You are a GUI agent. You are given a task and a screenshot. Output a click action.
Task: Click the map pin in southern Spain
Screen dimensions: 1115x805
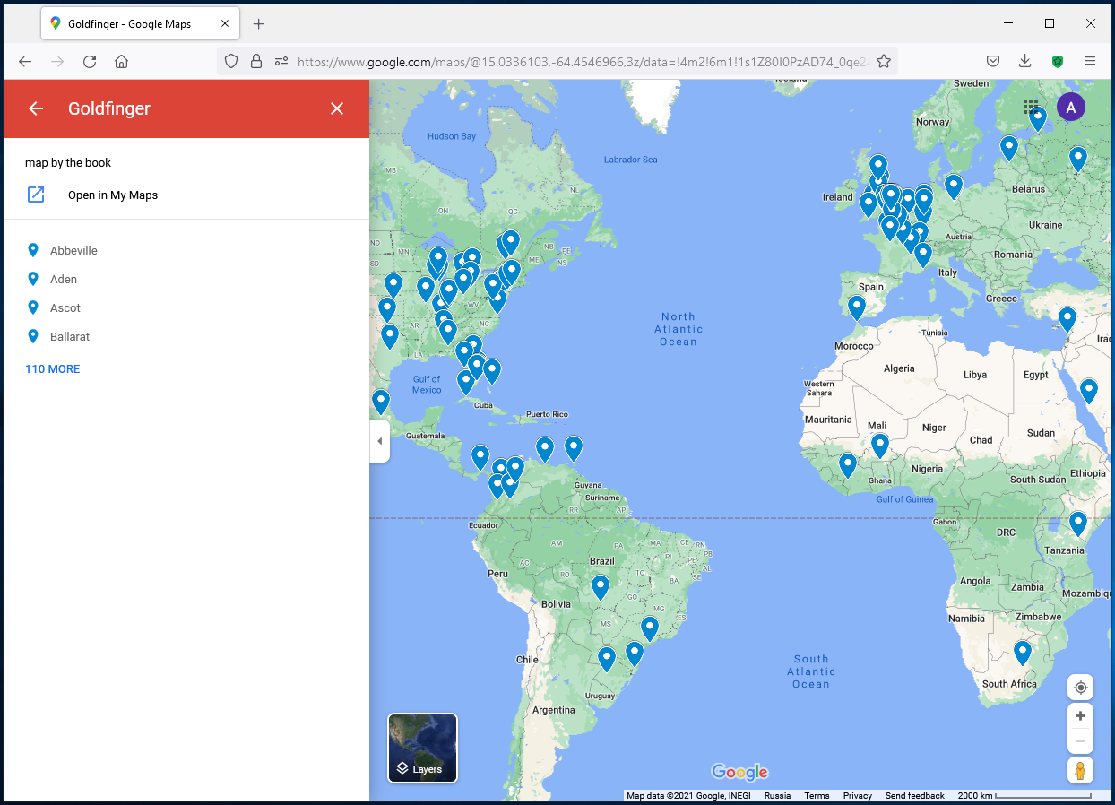(x=857, y=308)
